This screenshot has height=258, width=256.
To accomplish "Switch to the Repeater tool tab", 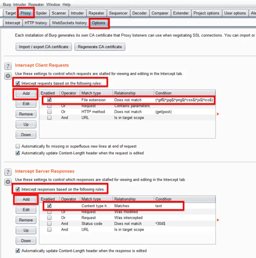I will pyautogui.click(x=96, y=13).
